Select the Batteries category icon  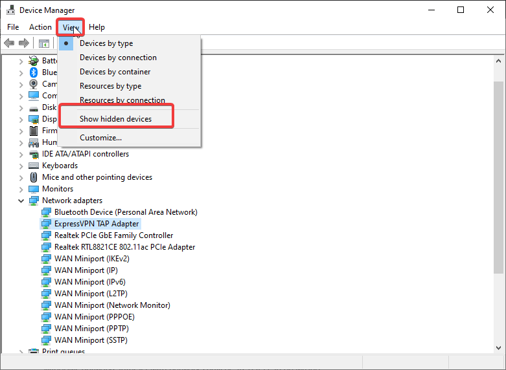[x=34, y=61]
